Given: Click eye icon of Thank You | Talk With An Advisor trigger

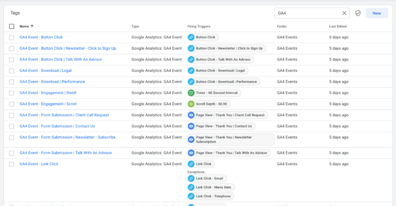Looking at the screenshot, I should [191, 153].
